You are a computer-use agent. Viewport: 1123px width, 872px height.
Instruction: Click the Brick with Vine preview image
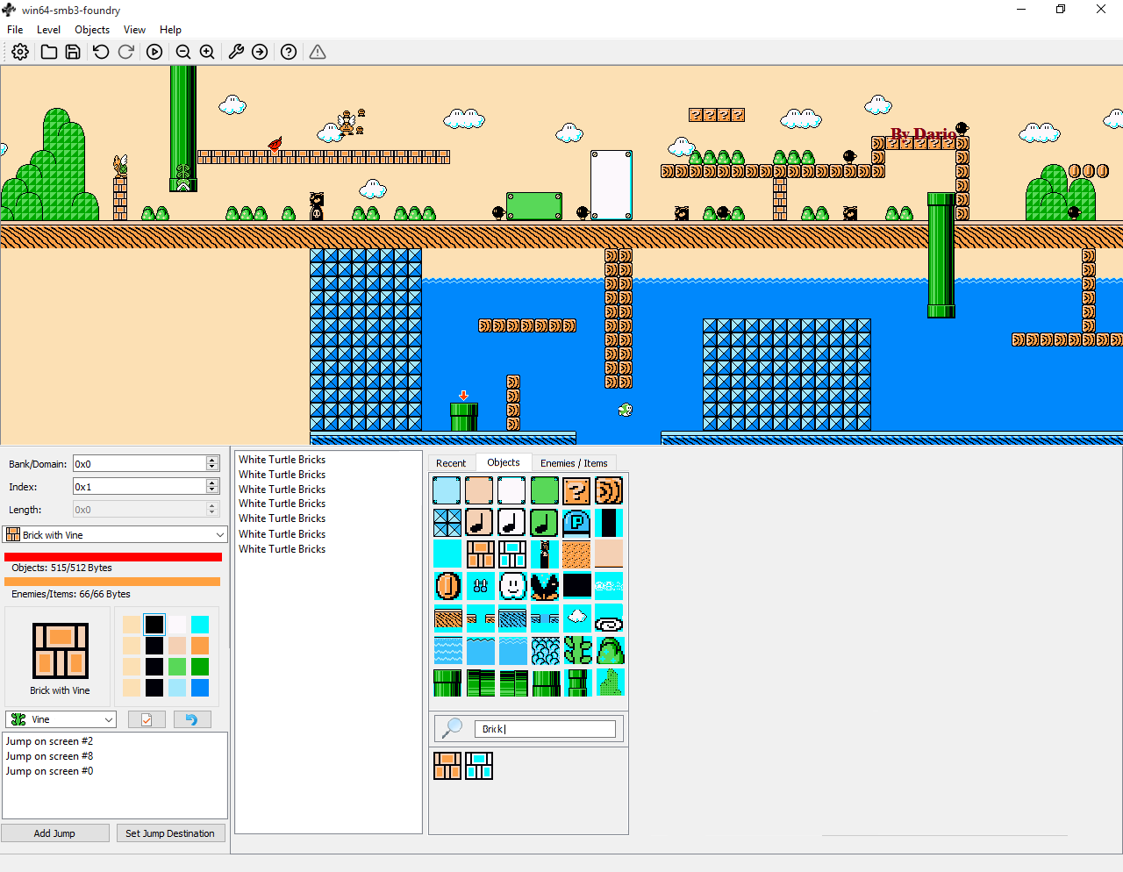(x=61, y=651)
